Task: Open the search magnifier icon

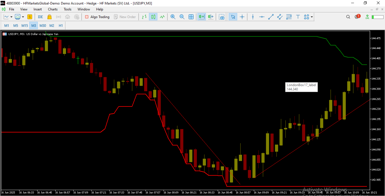Action: tap(348, 17)
